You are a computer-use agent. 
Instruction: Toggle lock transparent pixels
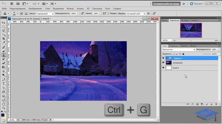pos(174,54)
